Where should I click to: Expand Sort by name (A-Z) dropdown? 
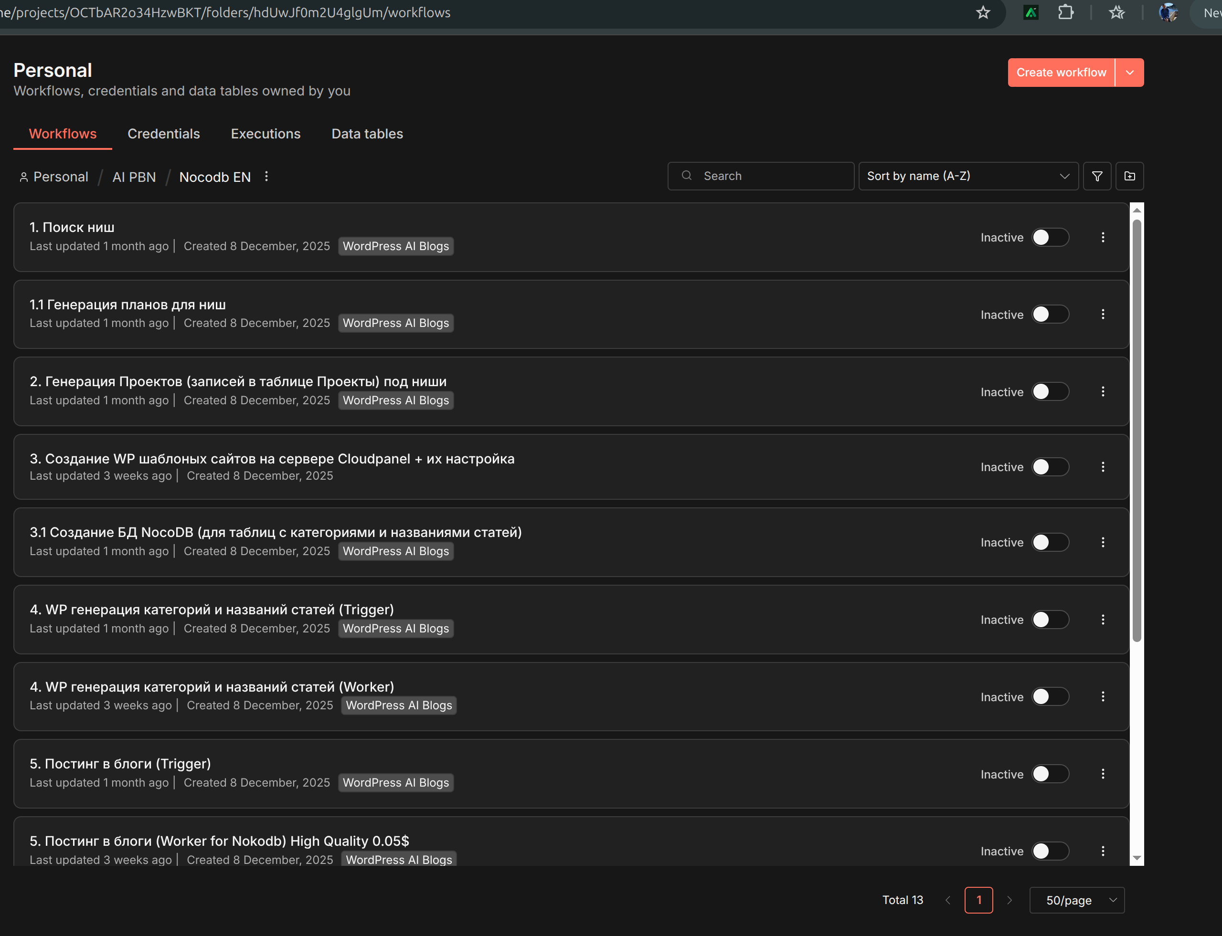(x=968, y=176)
